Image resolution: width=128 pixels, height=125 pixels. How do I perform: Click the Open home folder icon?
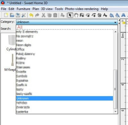(x=12, y=15)
